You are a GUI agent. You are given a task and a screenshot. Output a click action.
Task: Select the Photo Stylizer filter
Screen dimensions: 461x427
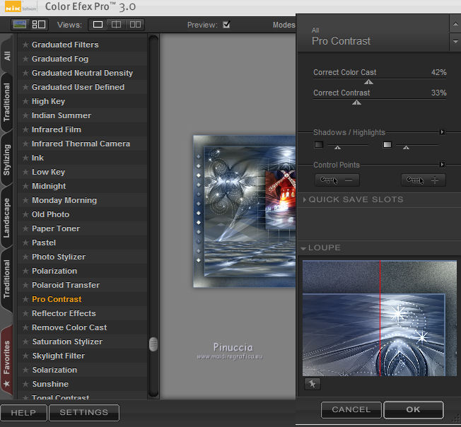(x=82, y=257)
